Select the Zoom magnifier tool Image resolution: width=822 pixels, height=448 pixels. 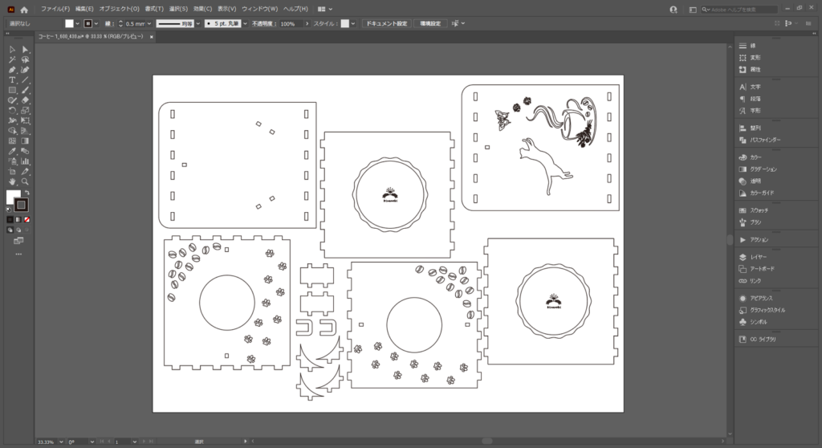(x=26, y=182)
